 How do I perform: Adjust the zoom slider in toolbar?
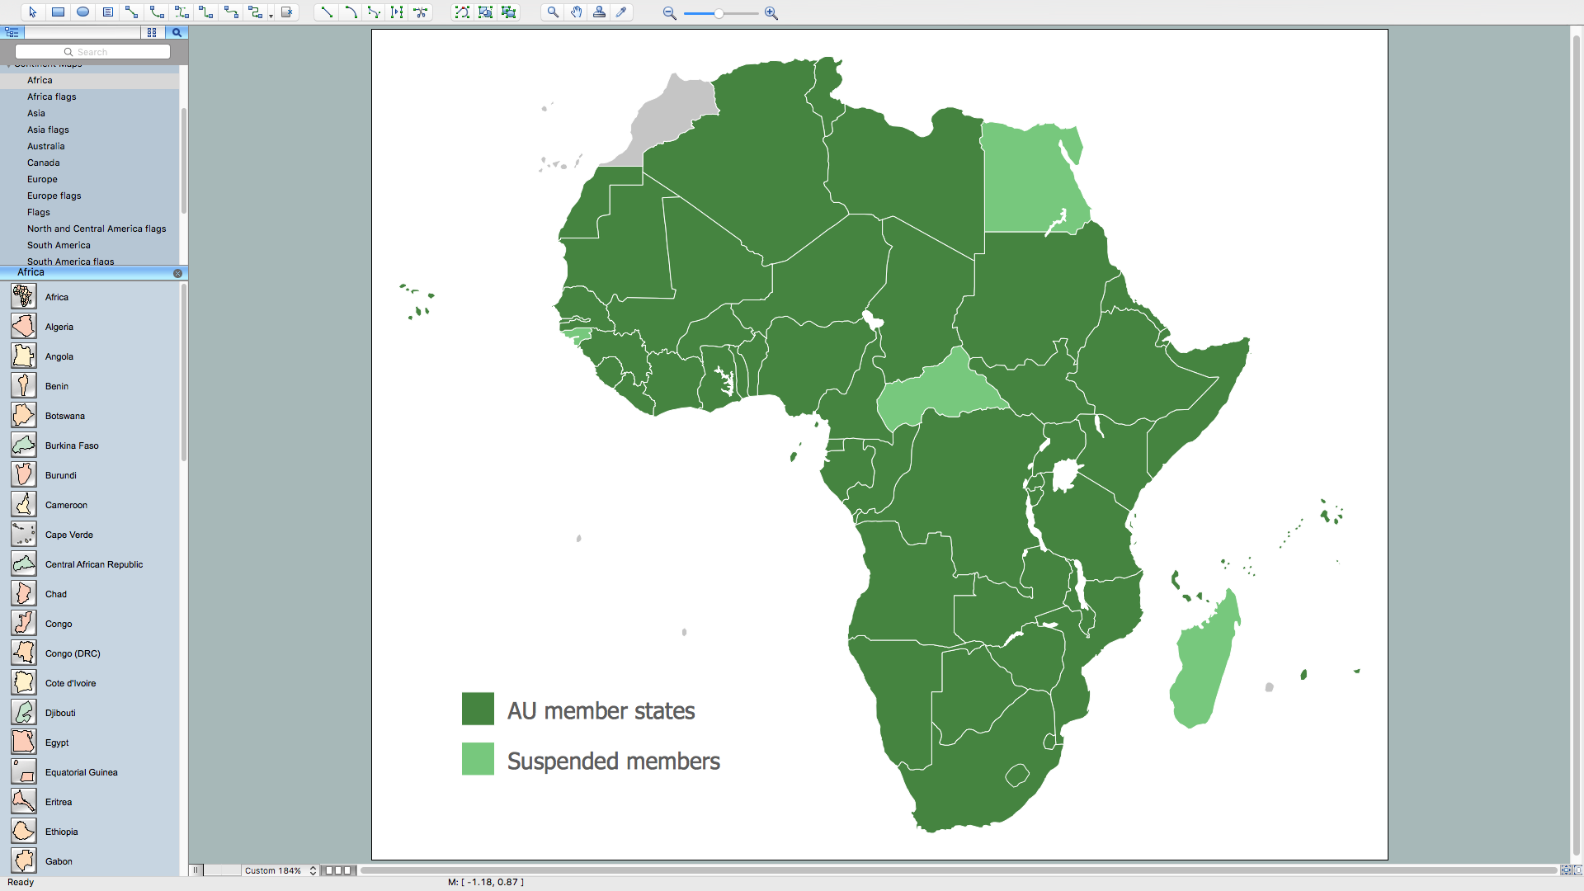click(x=719, y=13)
